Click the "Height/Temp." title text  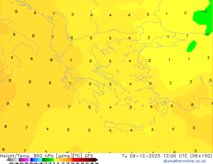click(x=15, y=156)
